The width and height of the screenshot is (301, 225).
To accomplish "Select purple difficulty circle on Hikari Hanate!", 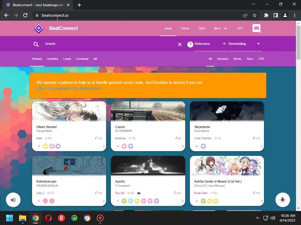I will click(58, 146).
